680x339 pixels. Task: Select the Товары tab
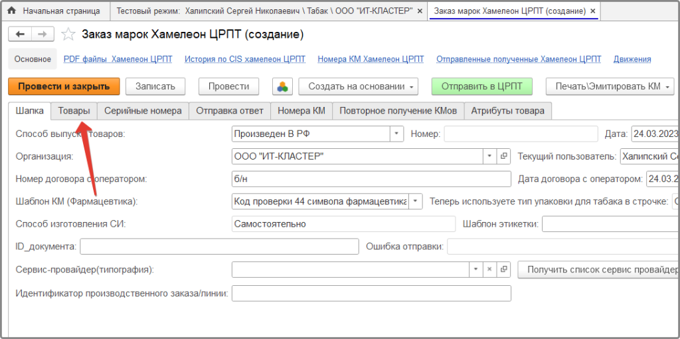(74, 111)
